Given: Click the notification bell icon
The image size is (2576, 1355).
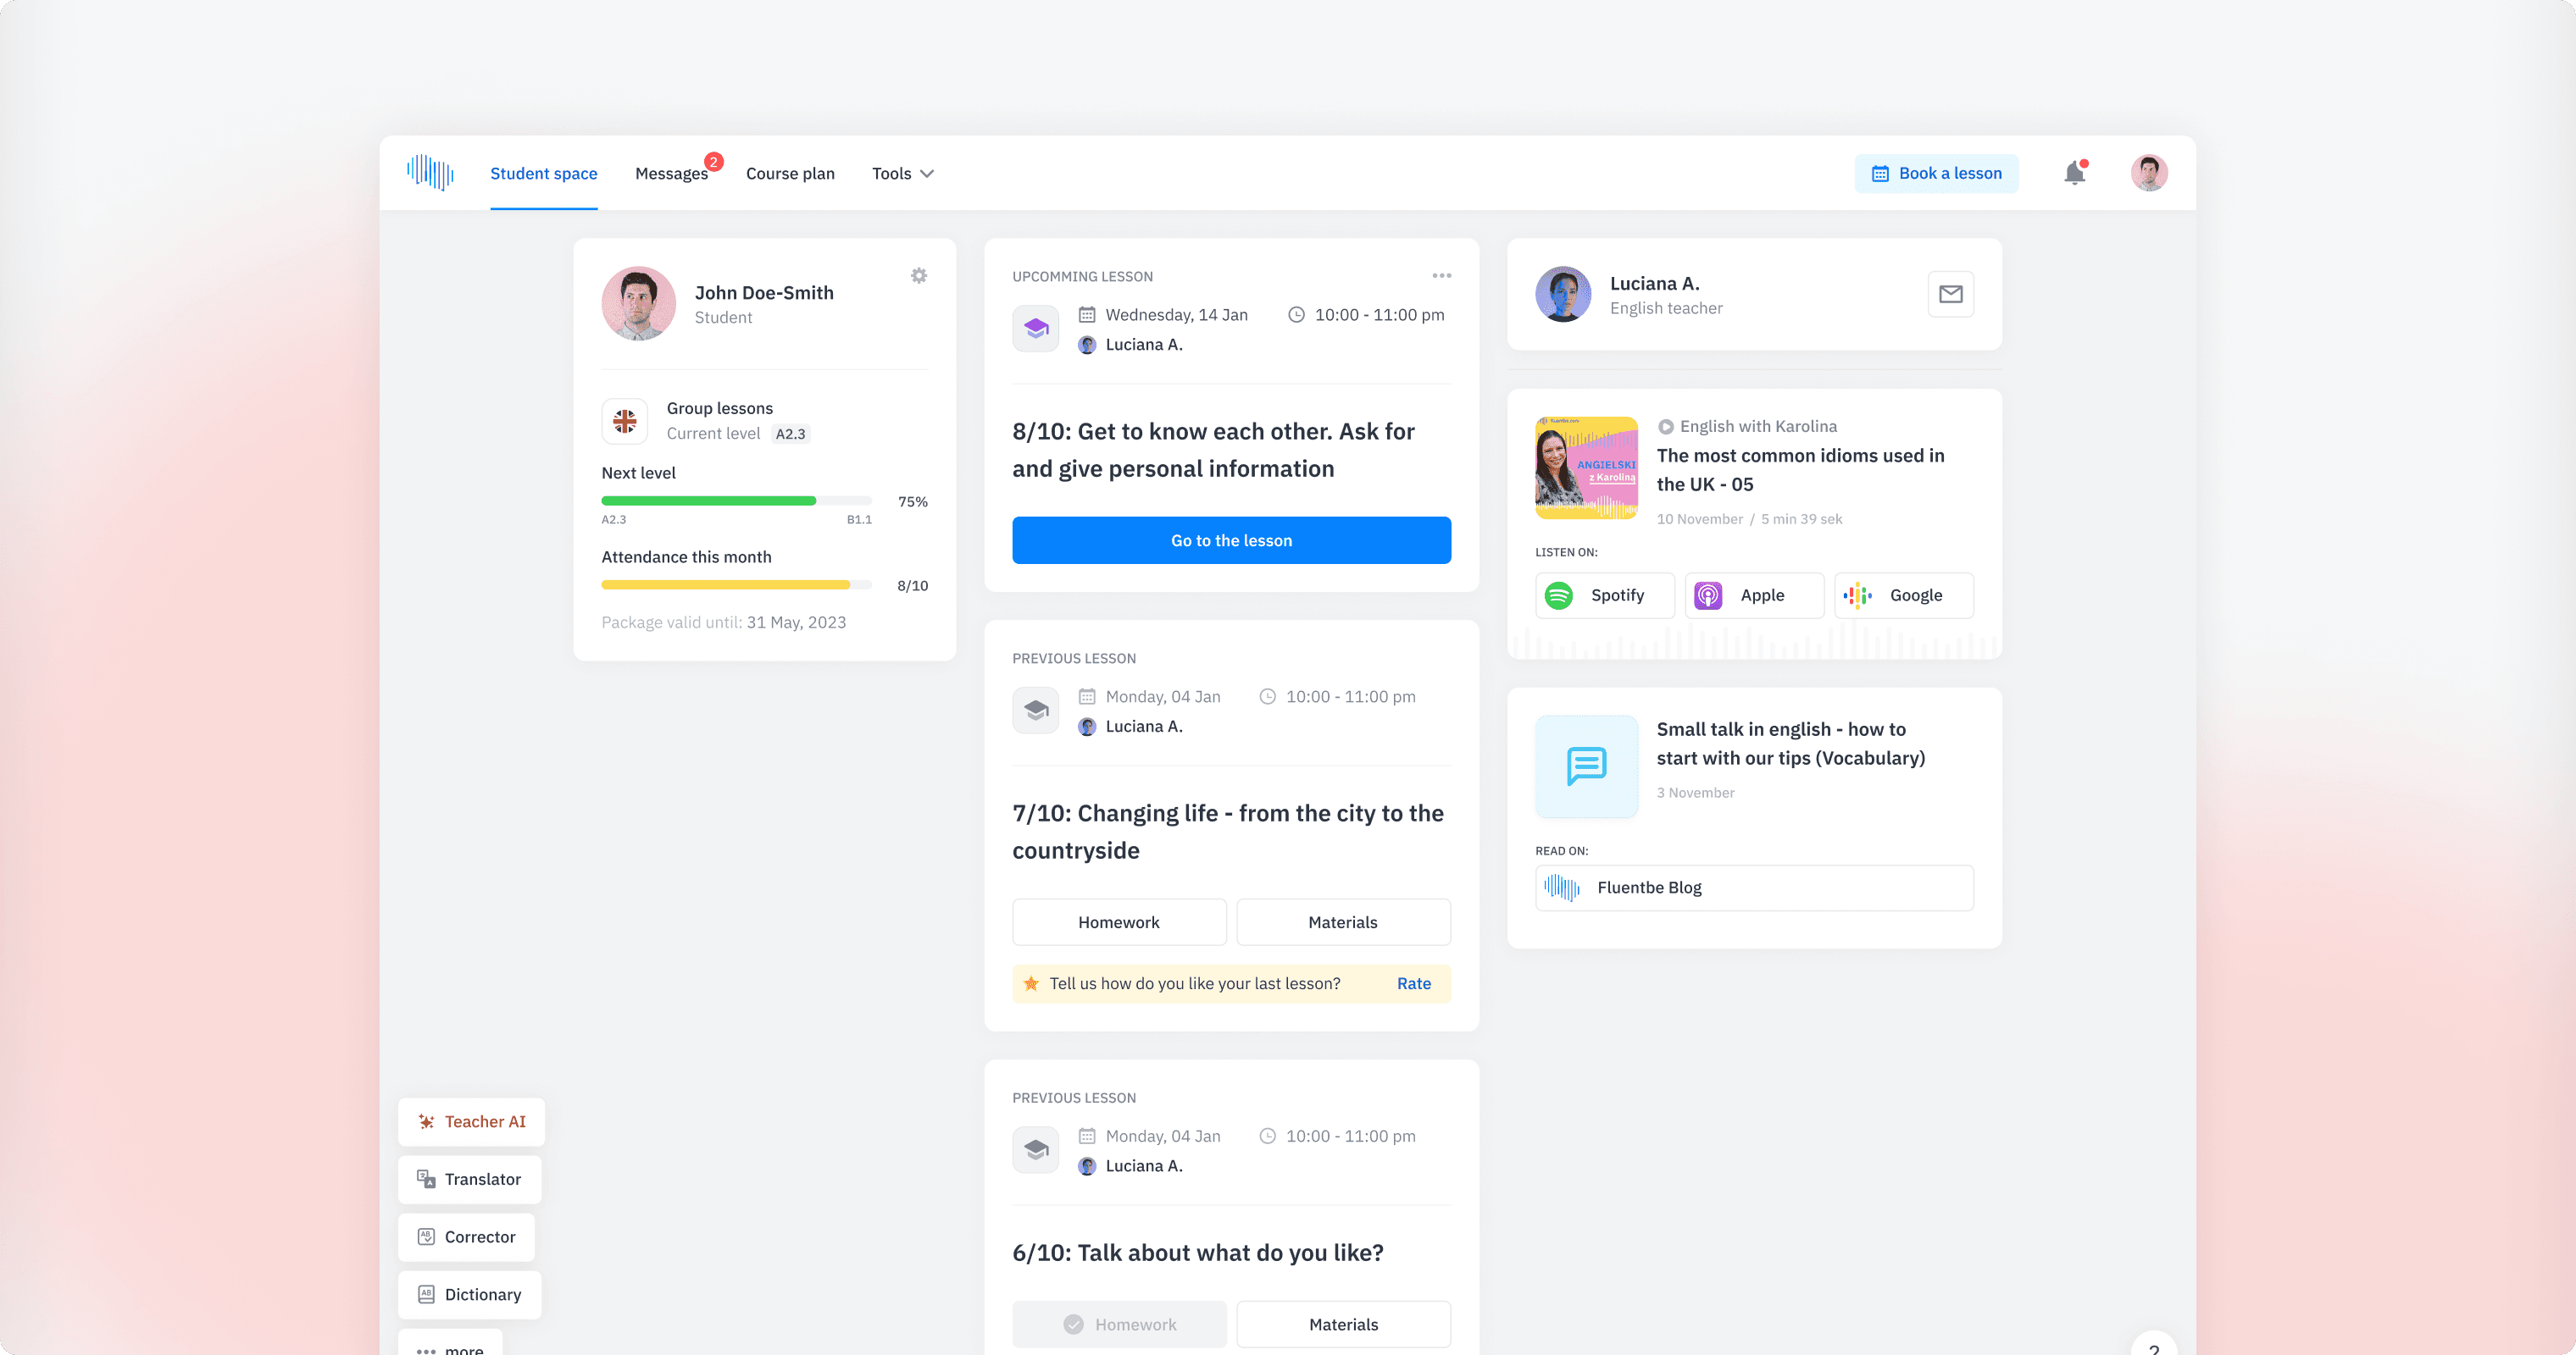Looking at the screenshot, I should (2075, 173).
